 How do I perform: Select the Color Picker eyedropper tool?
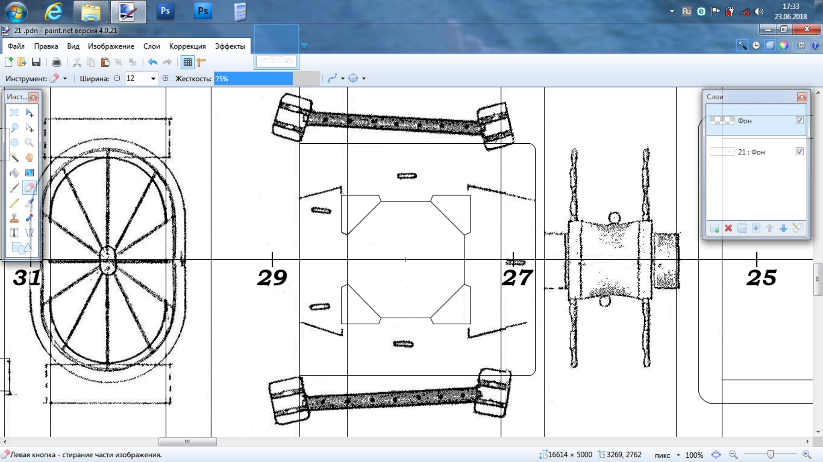coord(29,203)
